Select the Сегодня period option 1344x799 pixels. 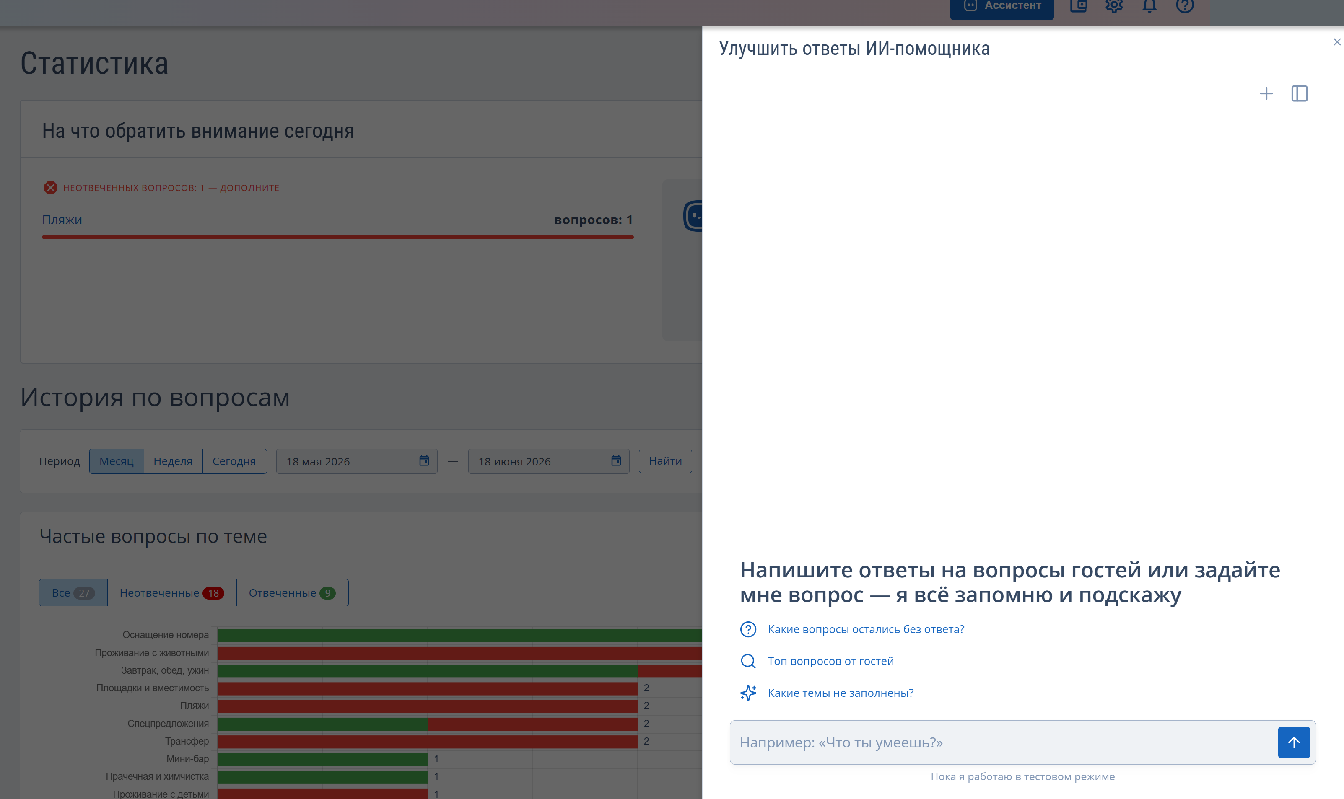pyautogui.click(x=234, y=461)
